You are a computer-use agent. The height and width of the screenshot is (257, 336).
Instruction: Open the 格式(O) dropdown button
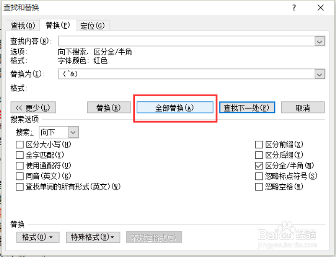[x=38, y=237]
